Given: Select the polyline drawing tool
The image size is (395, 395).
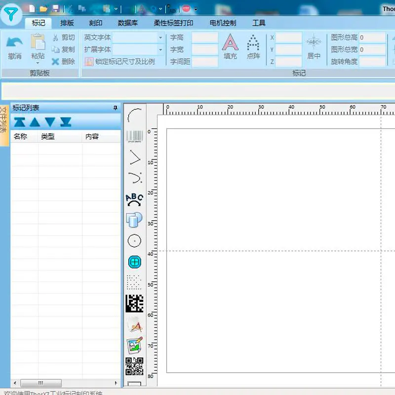Looking at the screenshot, I should 134,158.
